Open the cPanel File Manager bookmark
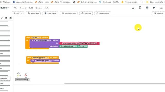Viewport: 165px width, 92px height. (x=61, y=2)
